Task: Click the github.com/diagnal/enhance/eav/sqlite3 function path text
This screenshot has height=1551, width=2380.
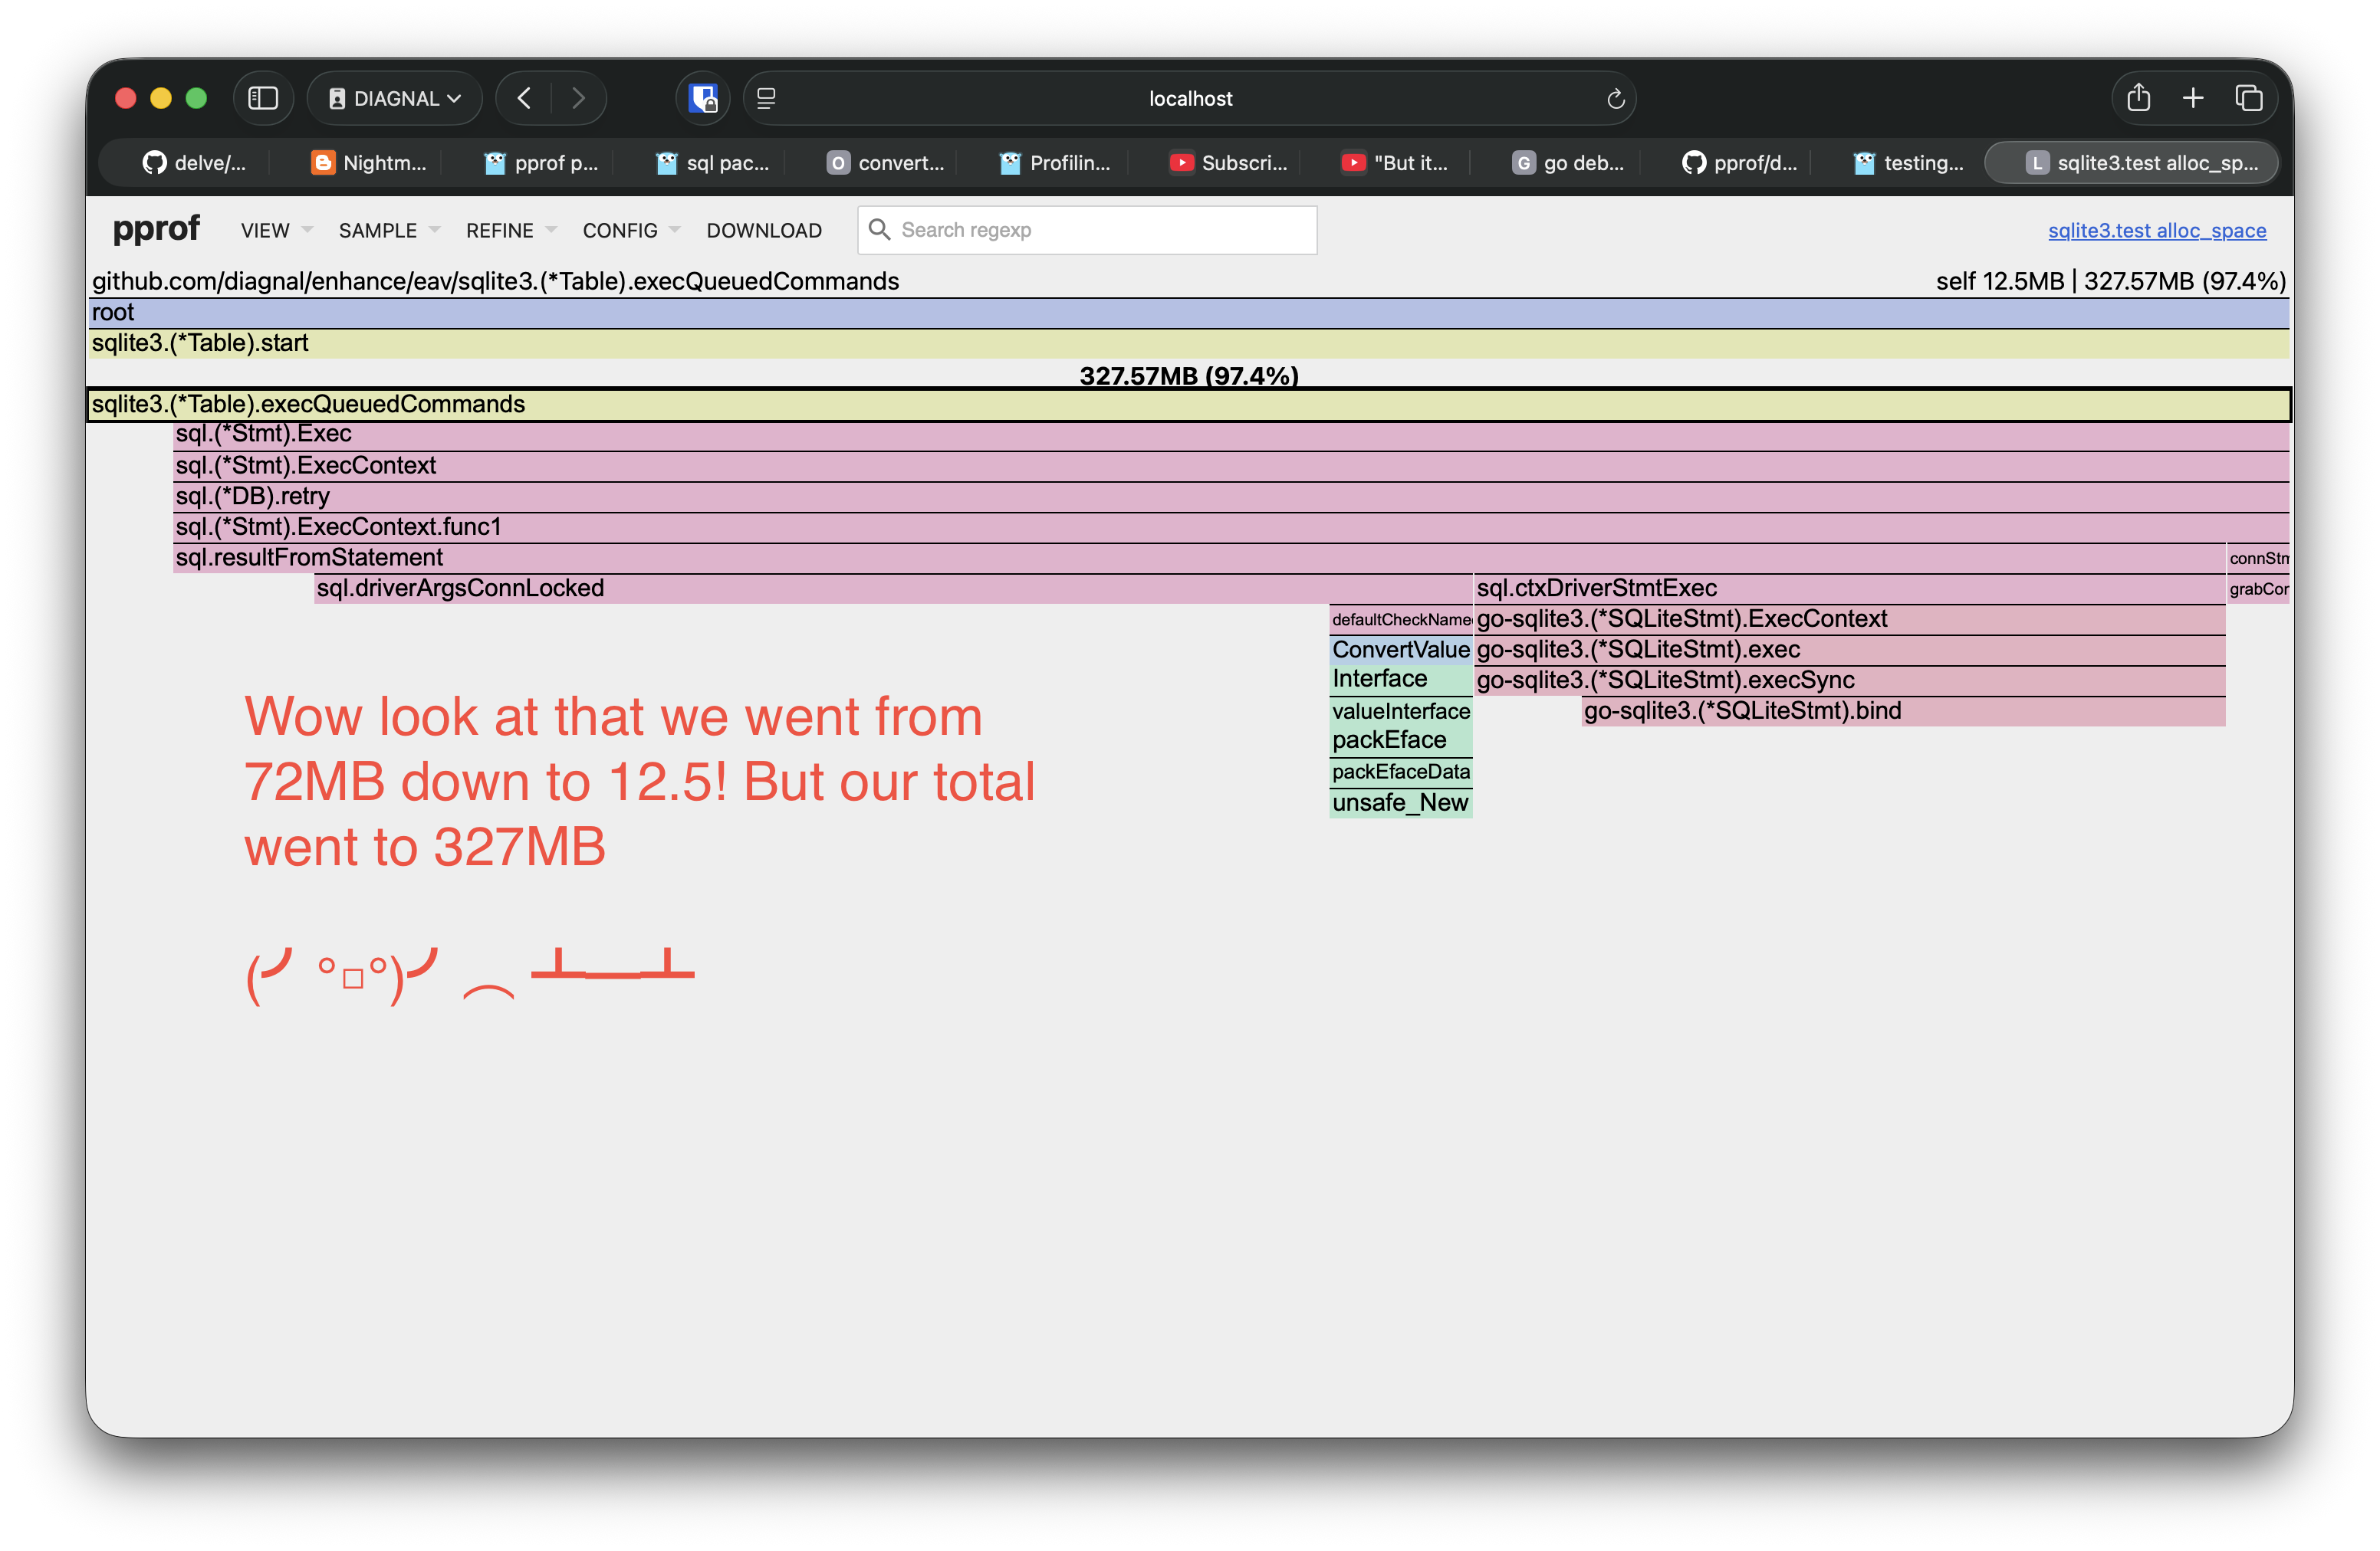Action: click(x=496, y=282)
